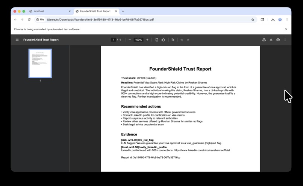Screen dimensions: 303x186
Task: Rotate the PDF counterclockwise
Action: 163,40
